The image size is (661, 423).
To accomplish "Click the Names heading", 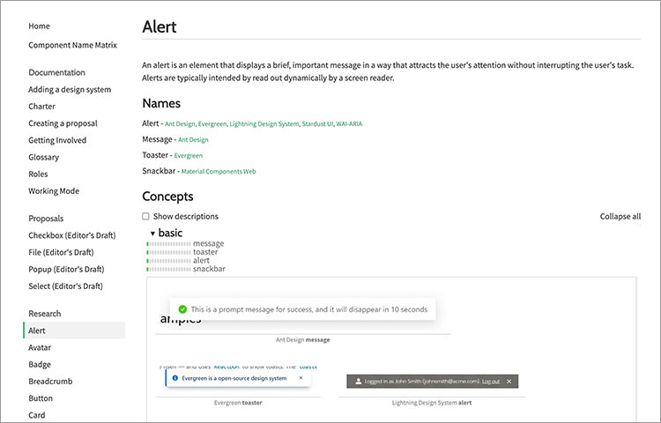I will tap(161, 103).
